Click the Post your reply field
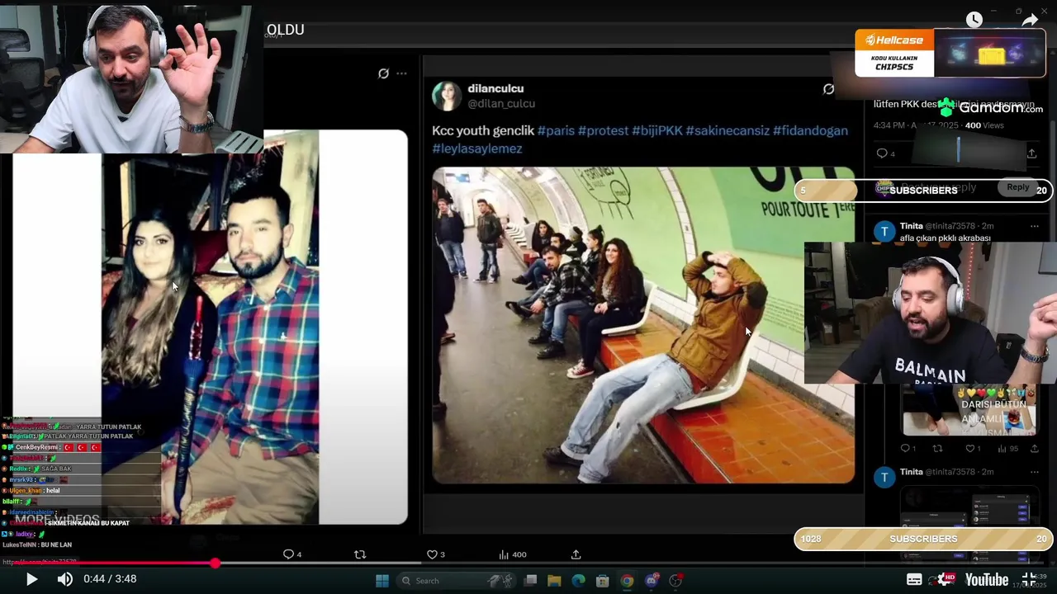Viewport: 1057px width, 594px height. pyautogui.click(x=937, y=187)
